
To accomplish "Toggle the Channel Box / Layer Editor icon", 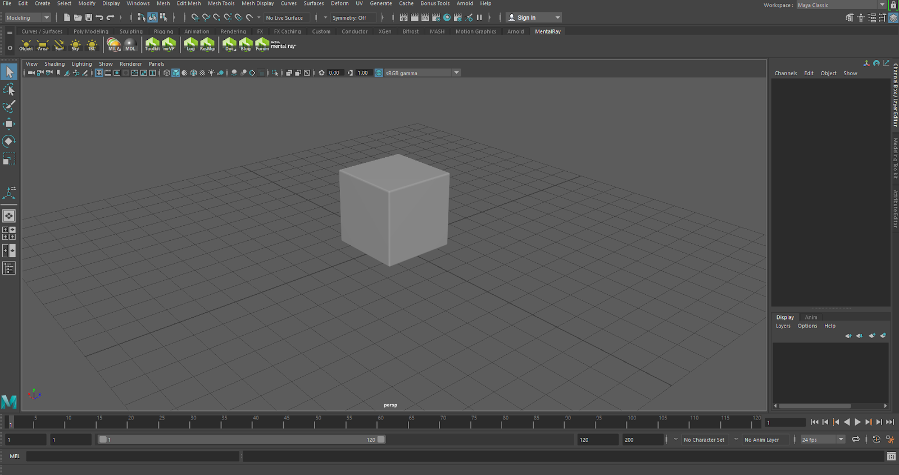I will (893, 17).
